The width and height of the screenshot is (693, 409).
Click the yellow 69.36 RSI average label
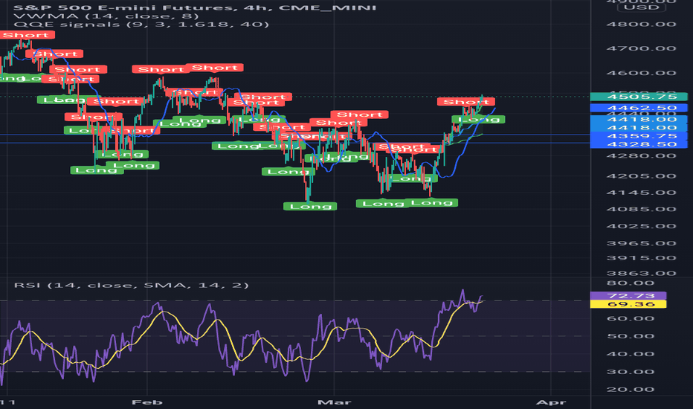[628, 303]
